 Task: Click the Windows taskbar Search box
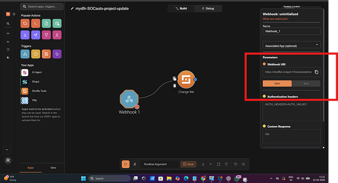tap(110, 179)
